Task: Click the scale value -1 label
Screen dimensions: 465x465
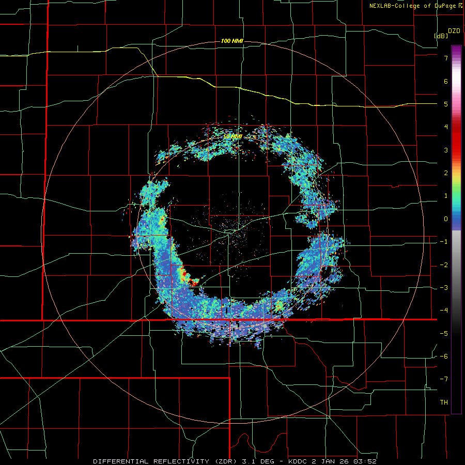Action: (444, 242)
